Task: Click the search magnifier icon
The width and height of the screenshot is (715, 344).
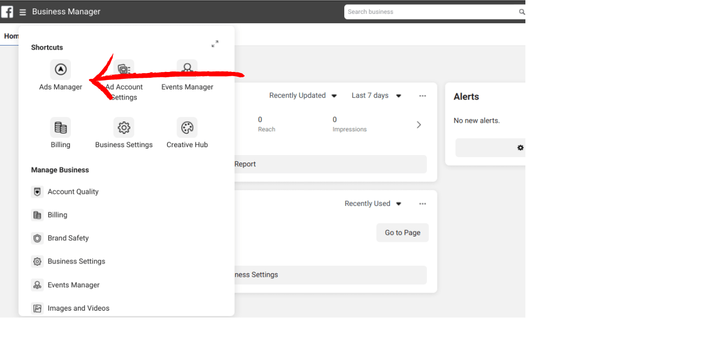Action: [522, 12]
